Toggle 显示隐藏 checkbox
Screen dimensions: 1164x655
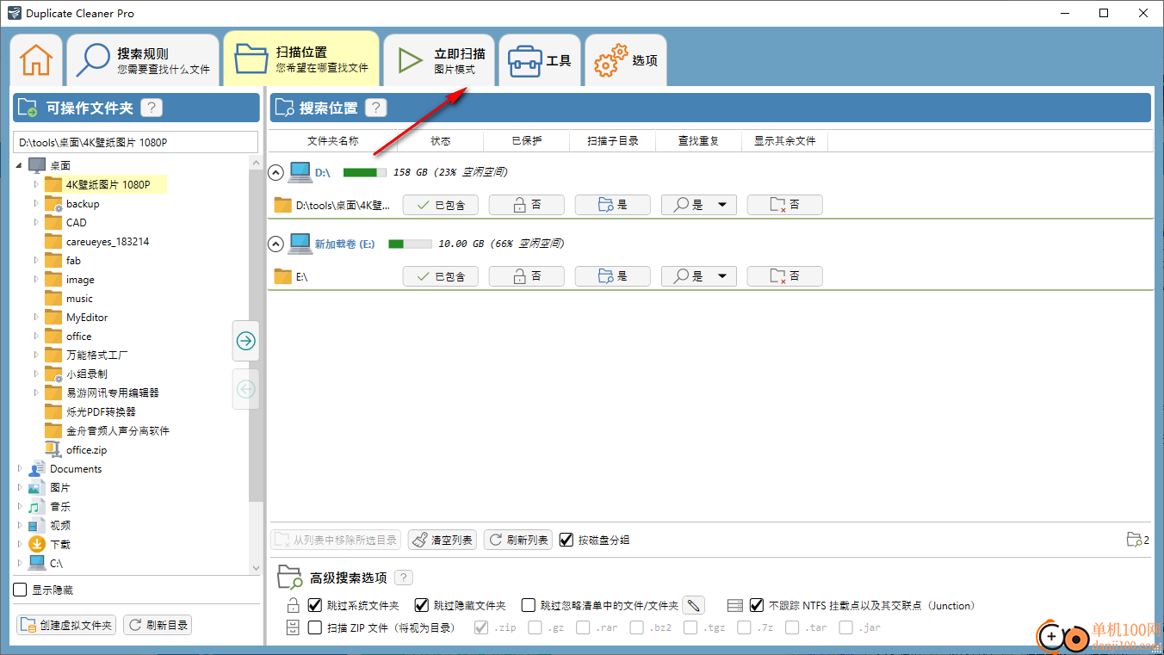[21, 590]
